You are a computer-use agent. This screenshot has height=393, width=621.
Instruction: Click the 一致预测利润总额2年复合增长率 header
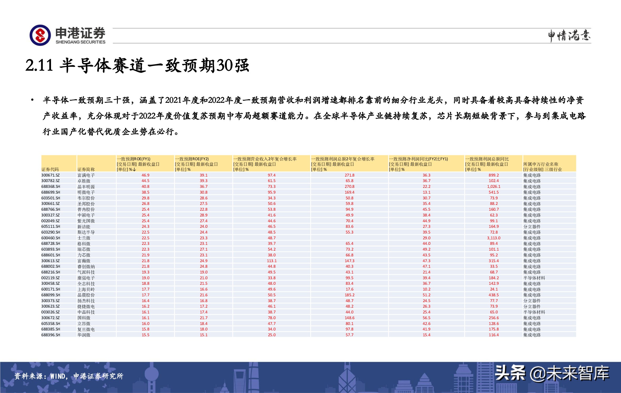click(349, 164)
